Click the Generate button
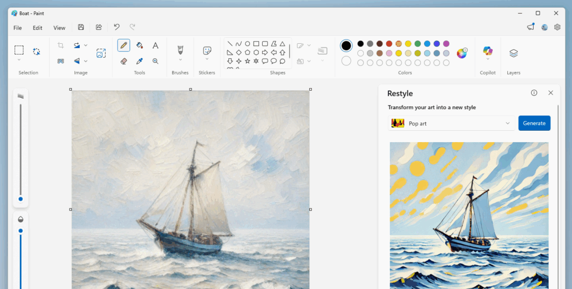 click(x=534, y=123)
